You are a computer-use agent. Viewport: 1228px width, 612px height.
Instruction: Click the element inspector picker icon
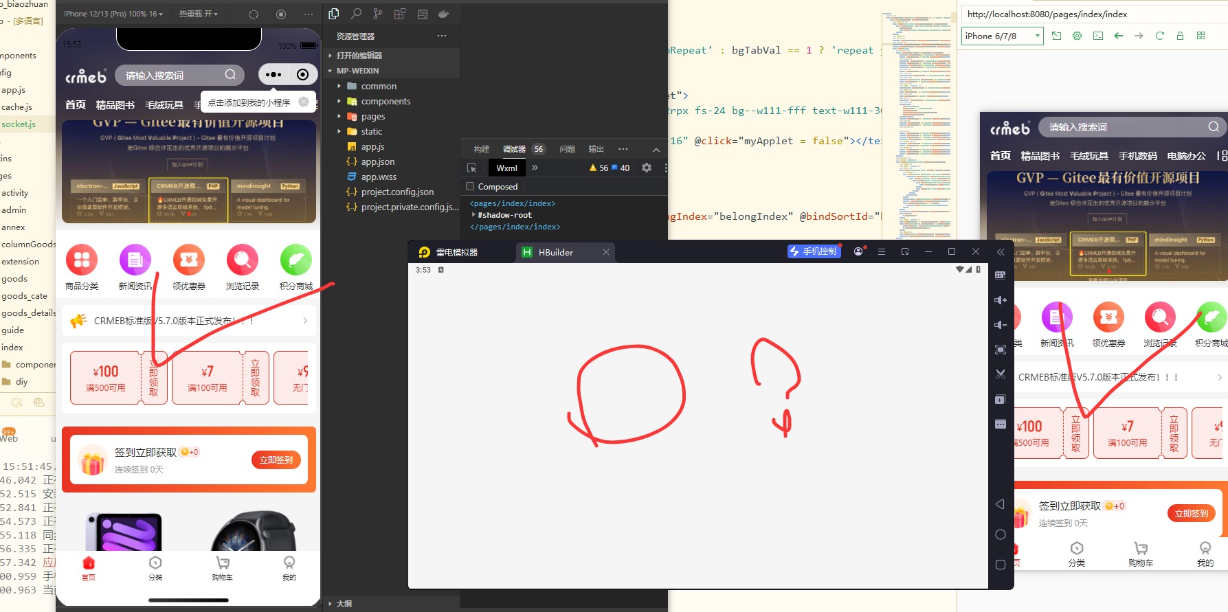click(472, 168)
